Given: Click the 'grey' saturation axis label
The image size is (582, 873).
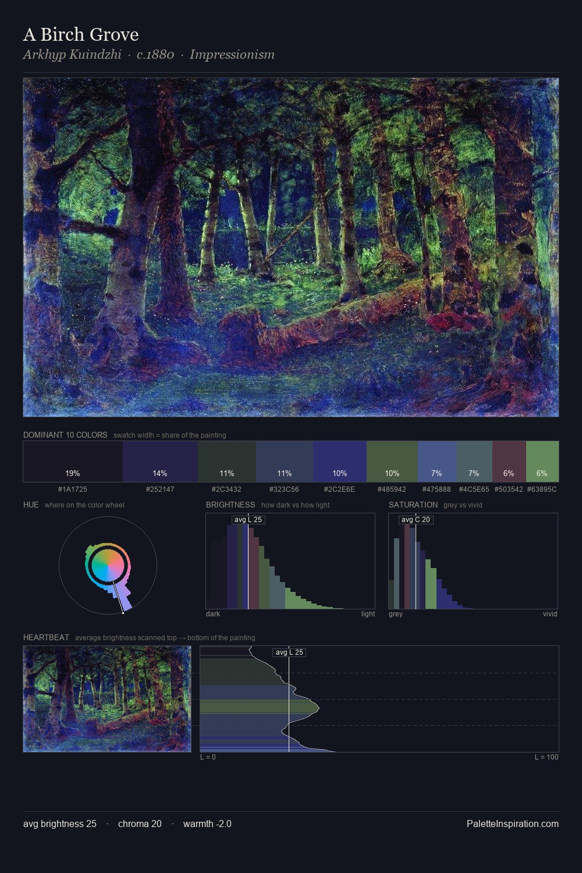Looking at the screenshot, I should [x=396, y=613].
